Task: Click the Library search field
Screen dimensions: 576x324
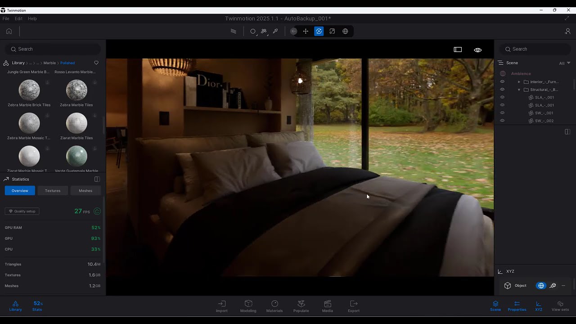Action: pos(53,49)
